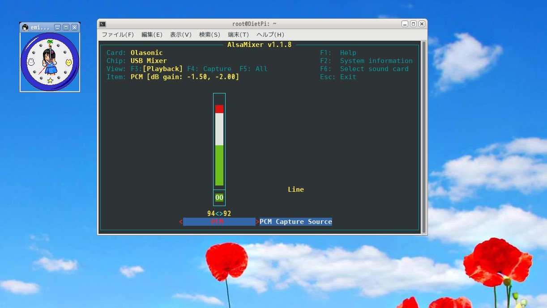Minimize the emi clock widget window

[57, 28]
